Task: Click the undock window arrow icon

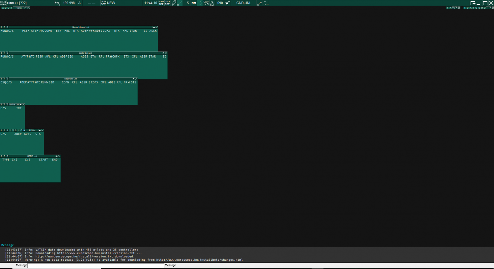Action: click(473, 3)
